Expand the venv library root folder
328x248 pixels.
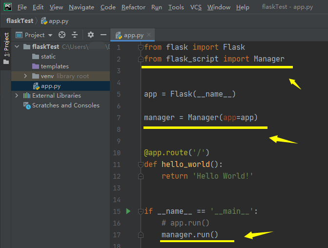click(25, 76)
